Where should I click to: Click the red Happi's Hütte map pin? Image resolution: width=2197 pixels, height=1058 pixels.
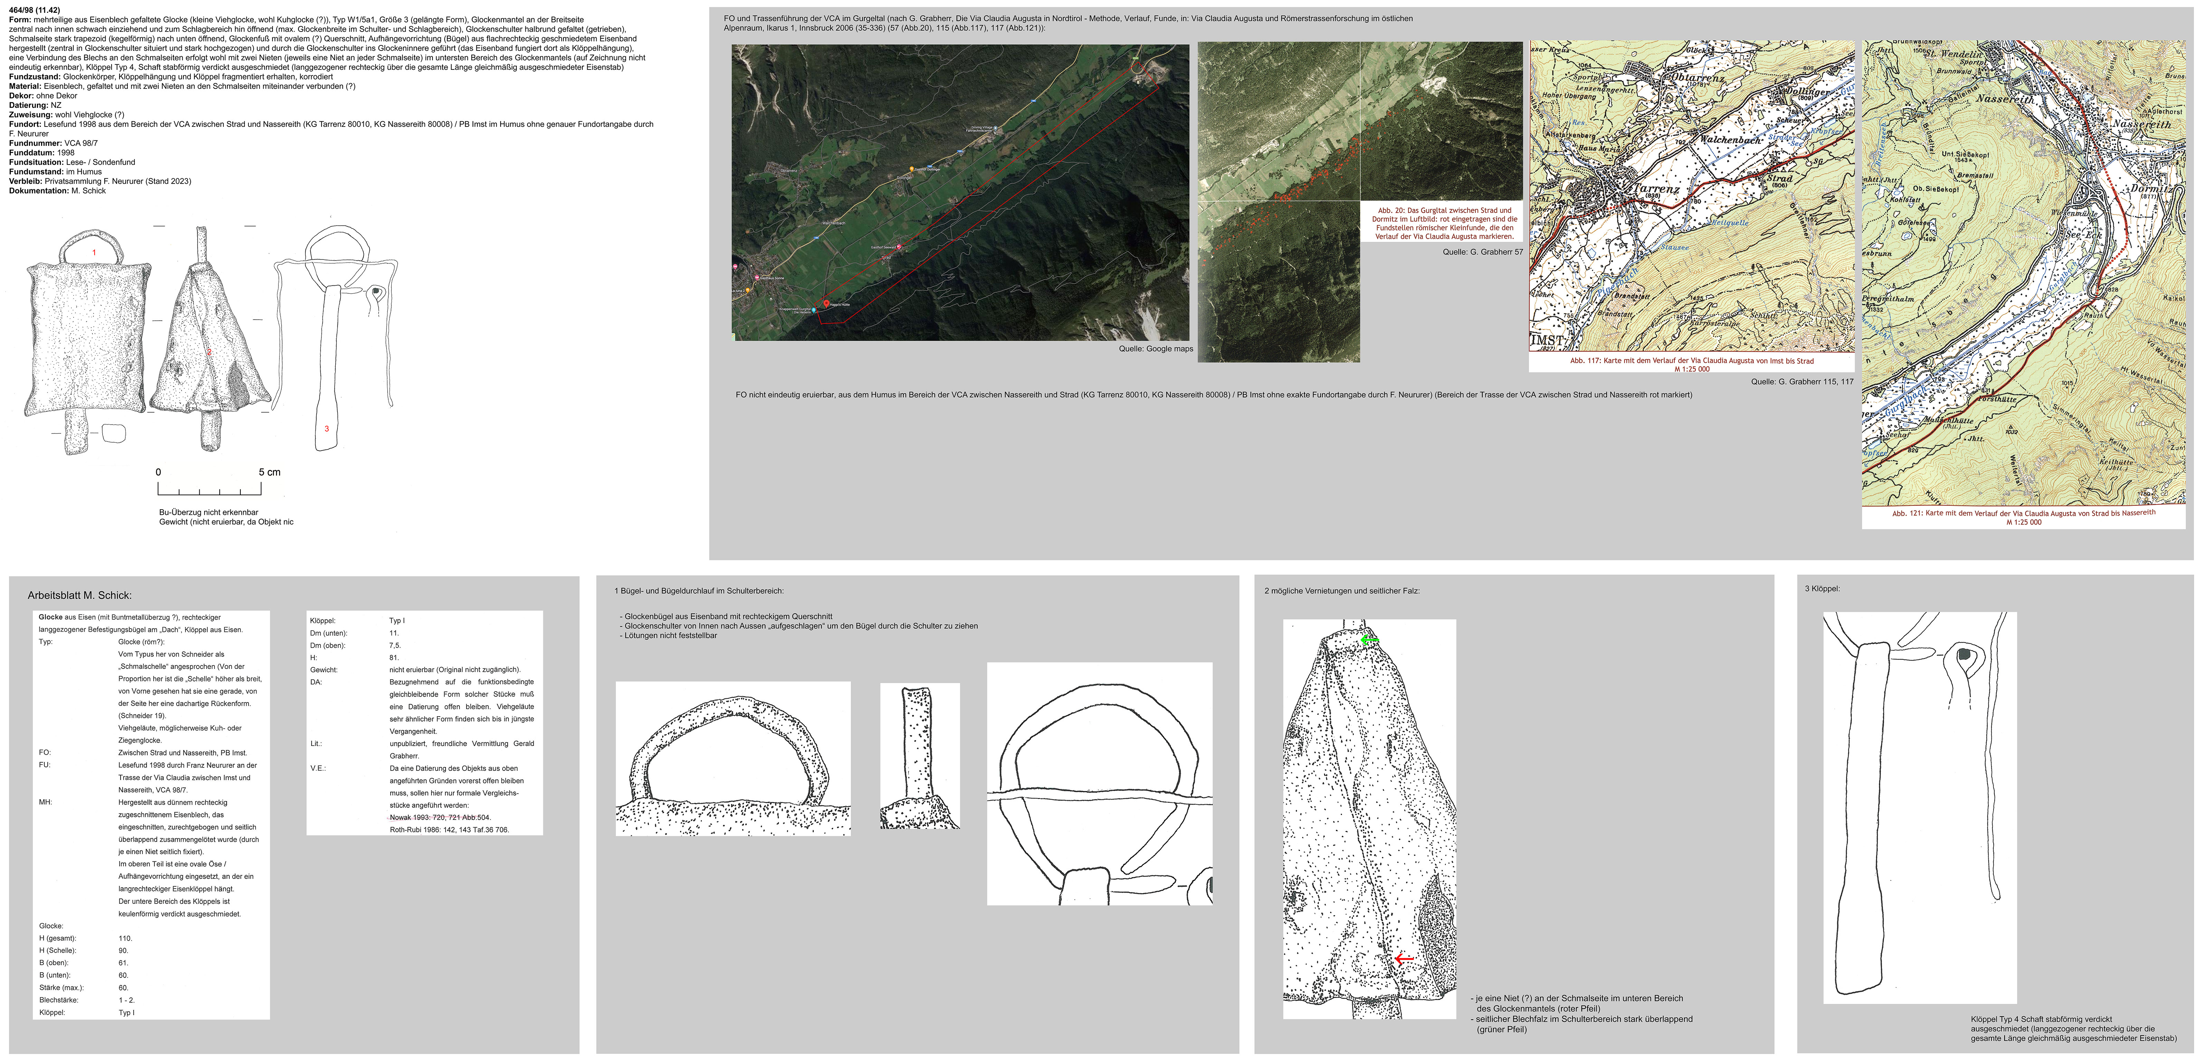[x=826, y=304]
